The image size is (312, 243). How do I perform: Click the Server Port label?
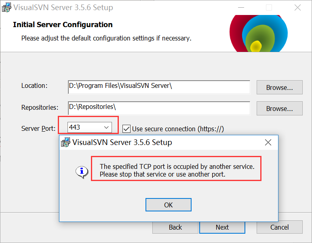tap(38, 128)
